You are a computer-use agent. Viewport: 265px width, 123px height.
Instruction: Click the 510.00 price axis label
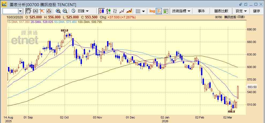click(x=252, y=105)
